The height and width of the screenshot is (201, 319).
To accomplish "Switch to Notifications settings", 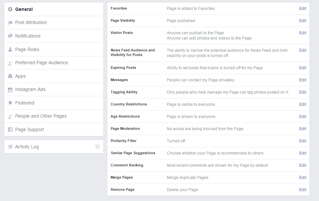I will pos(54,36).
